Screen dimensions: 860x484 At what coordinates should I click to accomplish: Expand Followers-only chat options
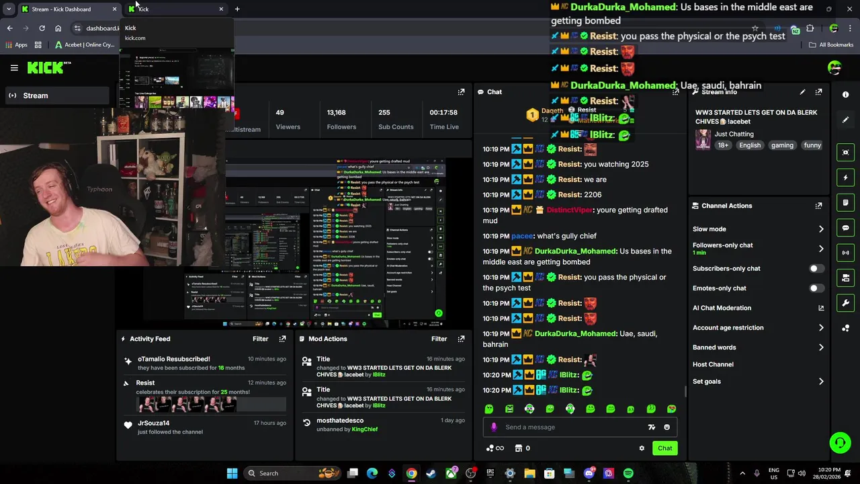[821, 249]
